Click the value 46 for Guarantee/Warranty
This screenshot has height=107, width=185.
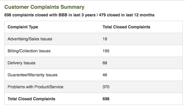click(x=105, y=75)
